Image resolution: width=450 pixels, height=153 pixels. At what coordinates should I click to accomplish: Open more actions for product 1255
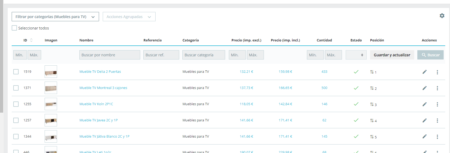[437, 104]
